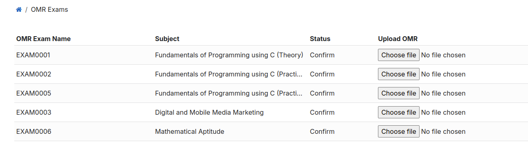Select the EXAM0003 exam name
This screenshot has height=157, width=528.
34,112
